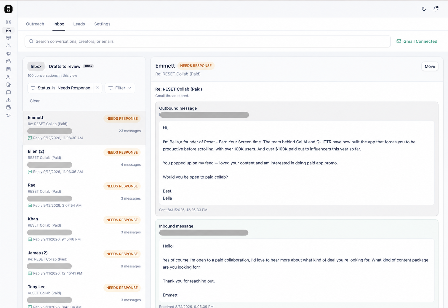Open the wallet icon in the sidebar

tap(8, 108)
